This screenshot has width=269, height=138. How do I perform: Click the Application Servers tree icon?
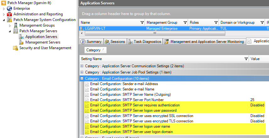[x=21, y=37]
